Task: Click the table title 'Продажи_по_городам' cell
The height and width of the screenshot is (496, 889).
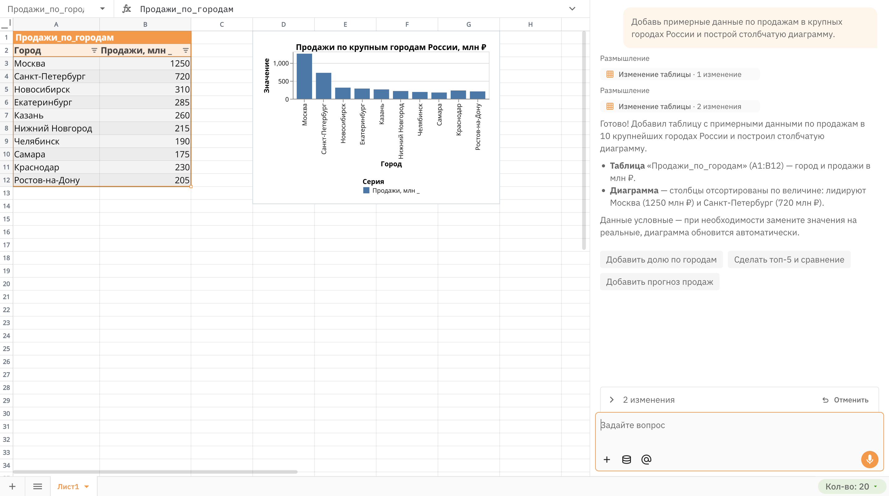Action: point(102,37)
